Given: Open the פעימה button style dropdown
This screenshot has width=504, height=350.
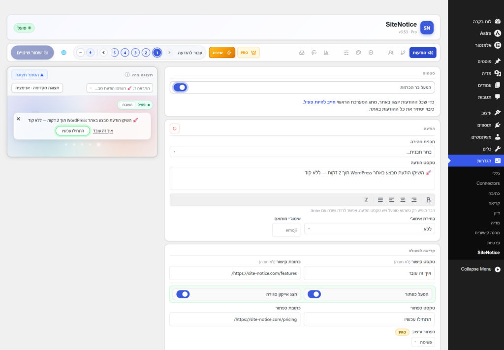Looking at the screenshot, I should [x=423, y=342].
